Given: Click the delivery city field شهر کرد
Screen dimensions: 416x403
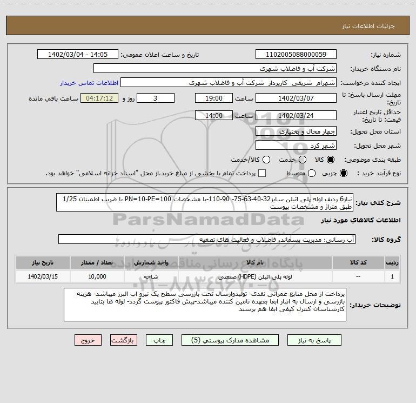Looking at the screenshot, I should point(296,146).
